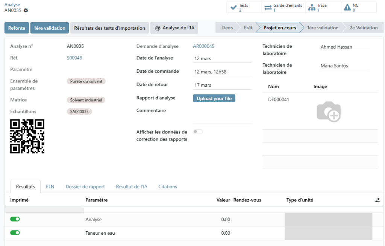Enable the Afficher les données de correction toggle
The width and height of the screenshot is (385, 246).
tap(197, 131)
